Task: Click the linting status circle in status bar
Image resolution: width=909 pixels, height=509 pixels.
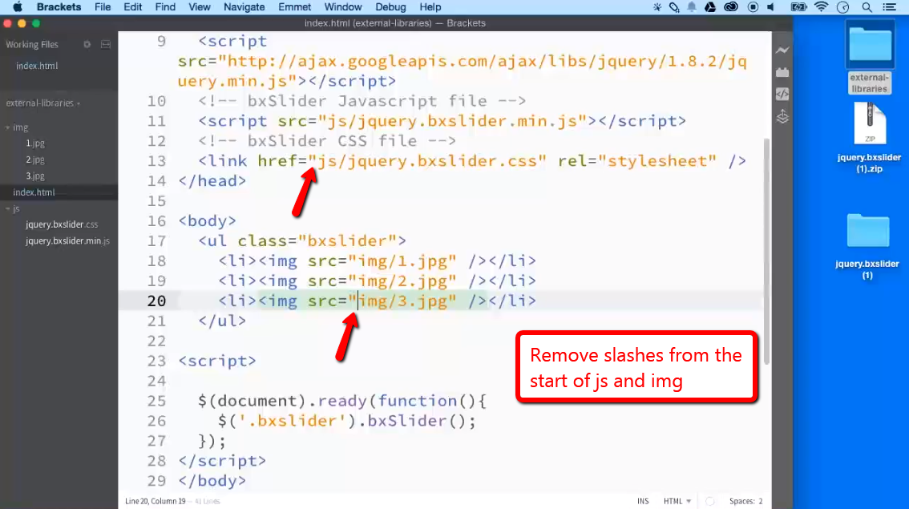Action: point(709,501)
